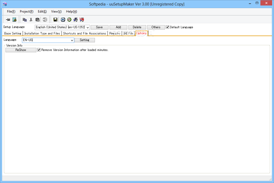The width and height of the screenshot is (274, 183).
Task: Click the Delete language button
Action: tap(137, 27)
